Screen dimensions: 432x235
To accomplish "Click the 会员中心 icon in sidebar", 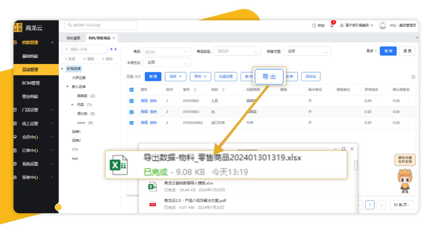I will tap(15, 137).
